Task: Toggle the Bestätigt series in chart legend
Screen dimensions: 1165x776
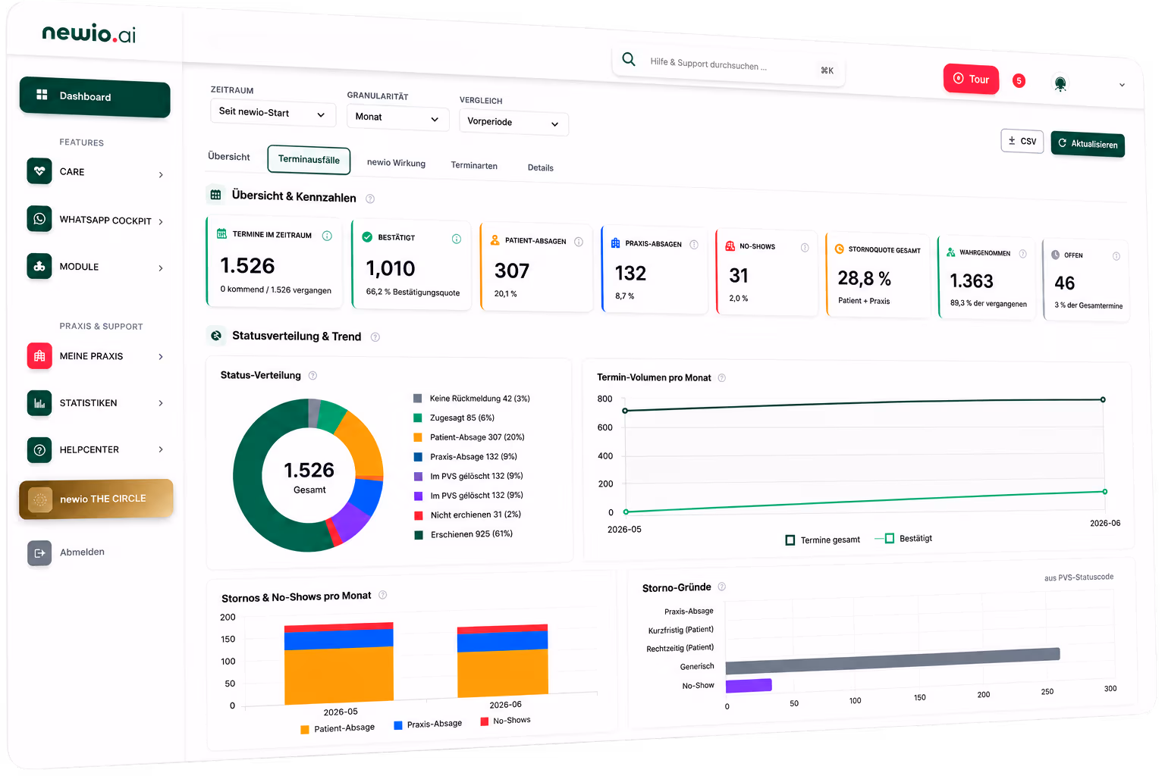Action: click(x=903, y=539)
